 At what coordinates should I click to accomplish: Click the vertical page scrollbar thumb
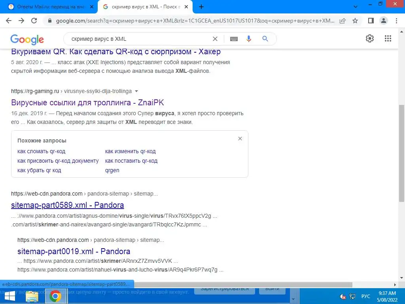(401, 153)
